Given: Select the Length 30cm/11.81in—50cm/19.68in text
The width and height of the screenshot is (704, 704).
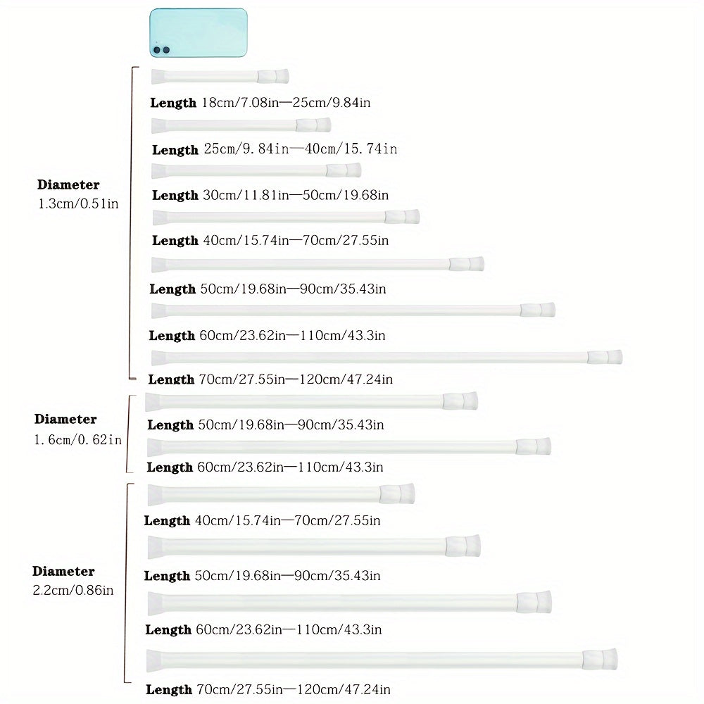Looking at the screenshot, I should (270, 195).
